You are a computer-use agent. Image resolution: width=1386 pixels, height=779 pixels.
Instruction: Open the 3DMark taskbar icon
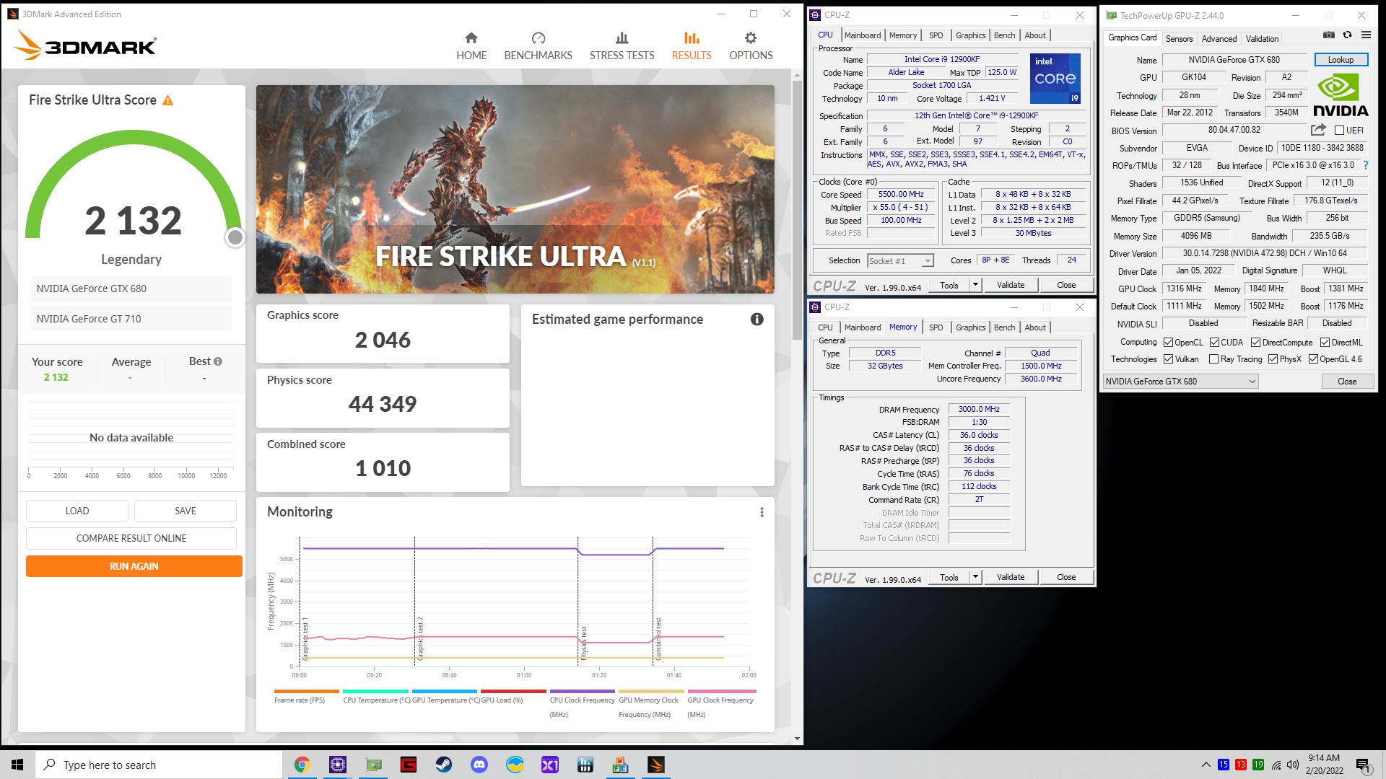point(656,765)
